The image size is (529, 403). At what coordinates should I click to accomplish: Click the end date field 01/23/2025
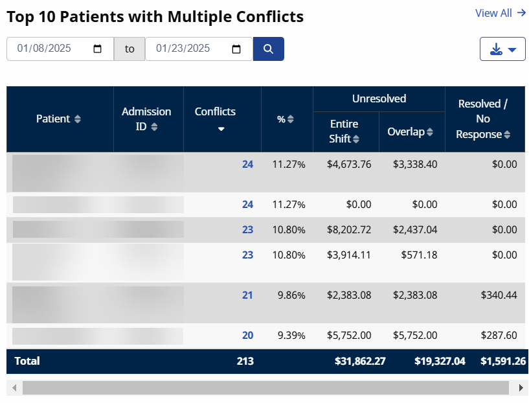click(x=187, y=49)
